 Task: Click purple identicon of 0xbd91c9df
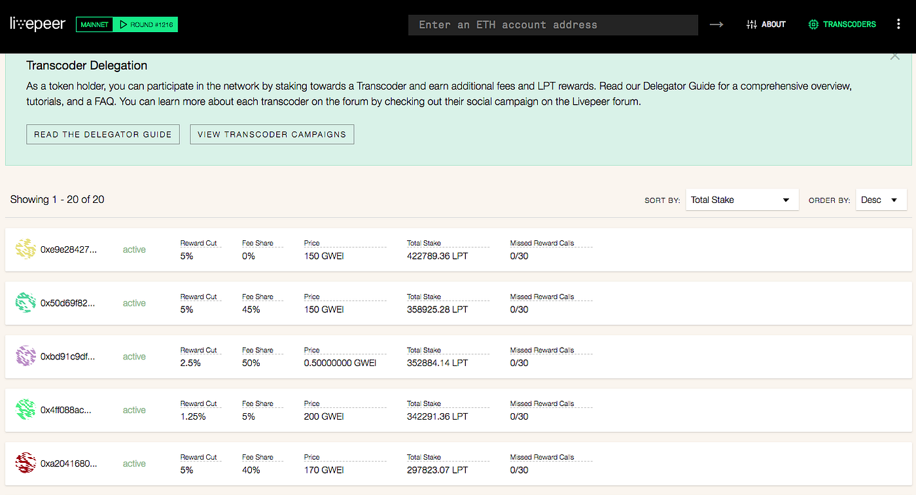tap(26, 357)
